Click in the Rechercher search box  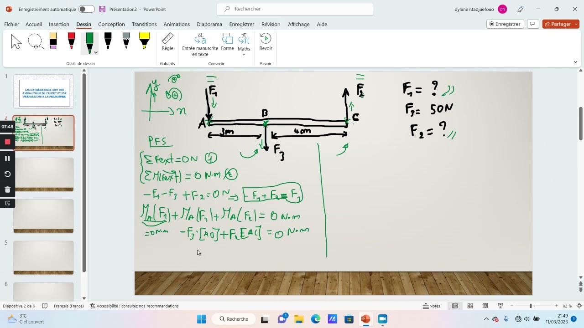coord(295,9)
